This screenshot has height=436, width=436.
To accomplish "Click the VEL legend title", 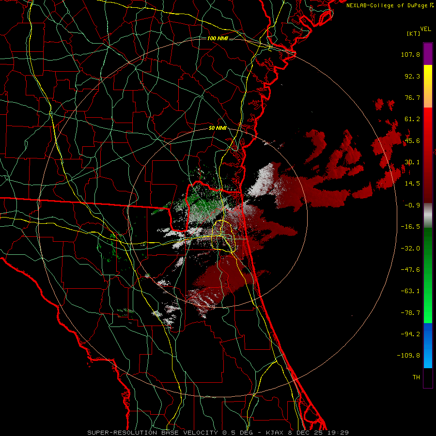I will click(x=426, y=29).
